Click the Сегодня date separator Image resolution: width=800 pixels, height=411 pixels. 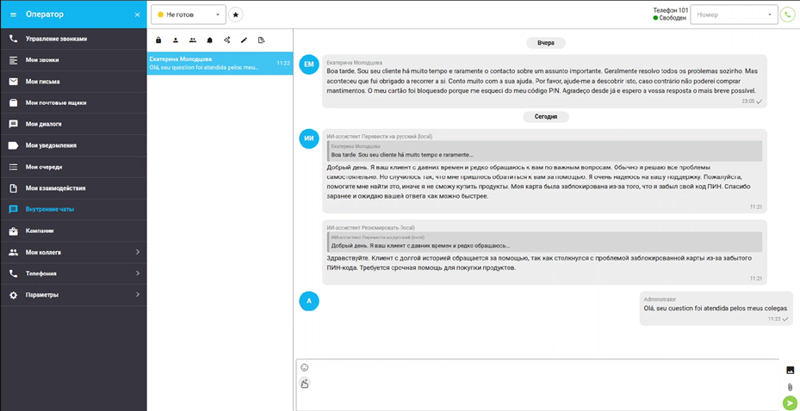(x=545, y=117)
